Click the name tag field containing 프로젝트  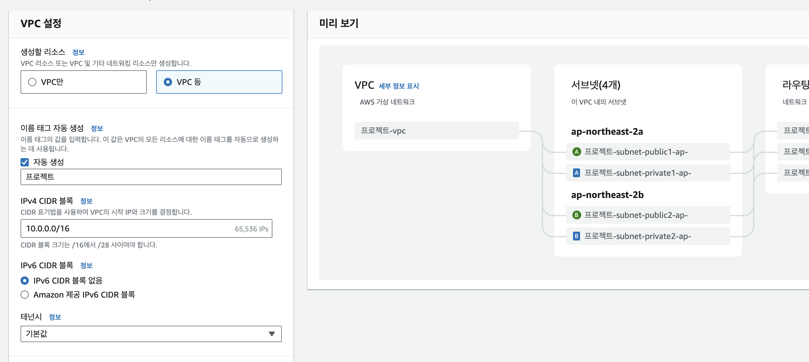151,177
